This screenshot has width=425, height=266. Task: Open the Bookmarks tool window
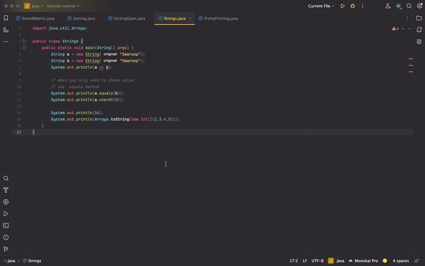pyautogui.click(x=6, y=18)
